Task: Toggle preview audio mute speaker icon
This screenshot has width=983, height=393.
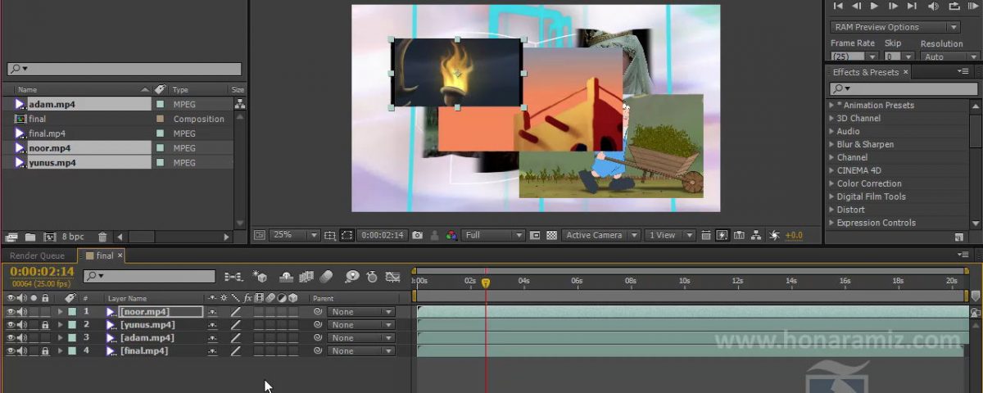Action: 931,6
